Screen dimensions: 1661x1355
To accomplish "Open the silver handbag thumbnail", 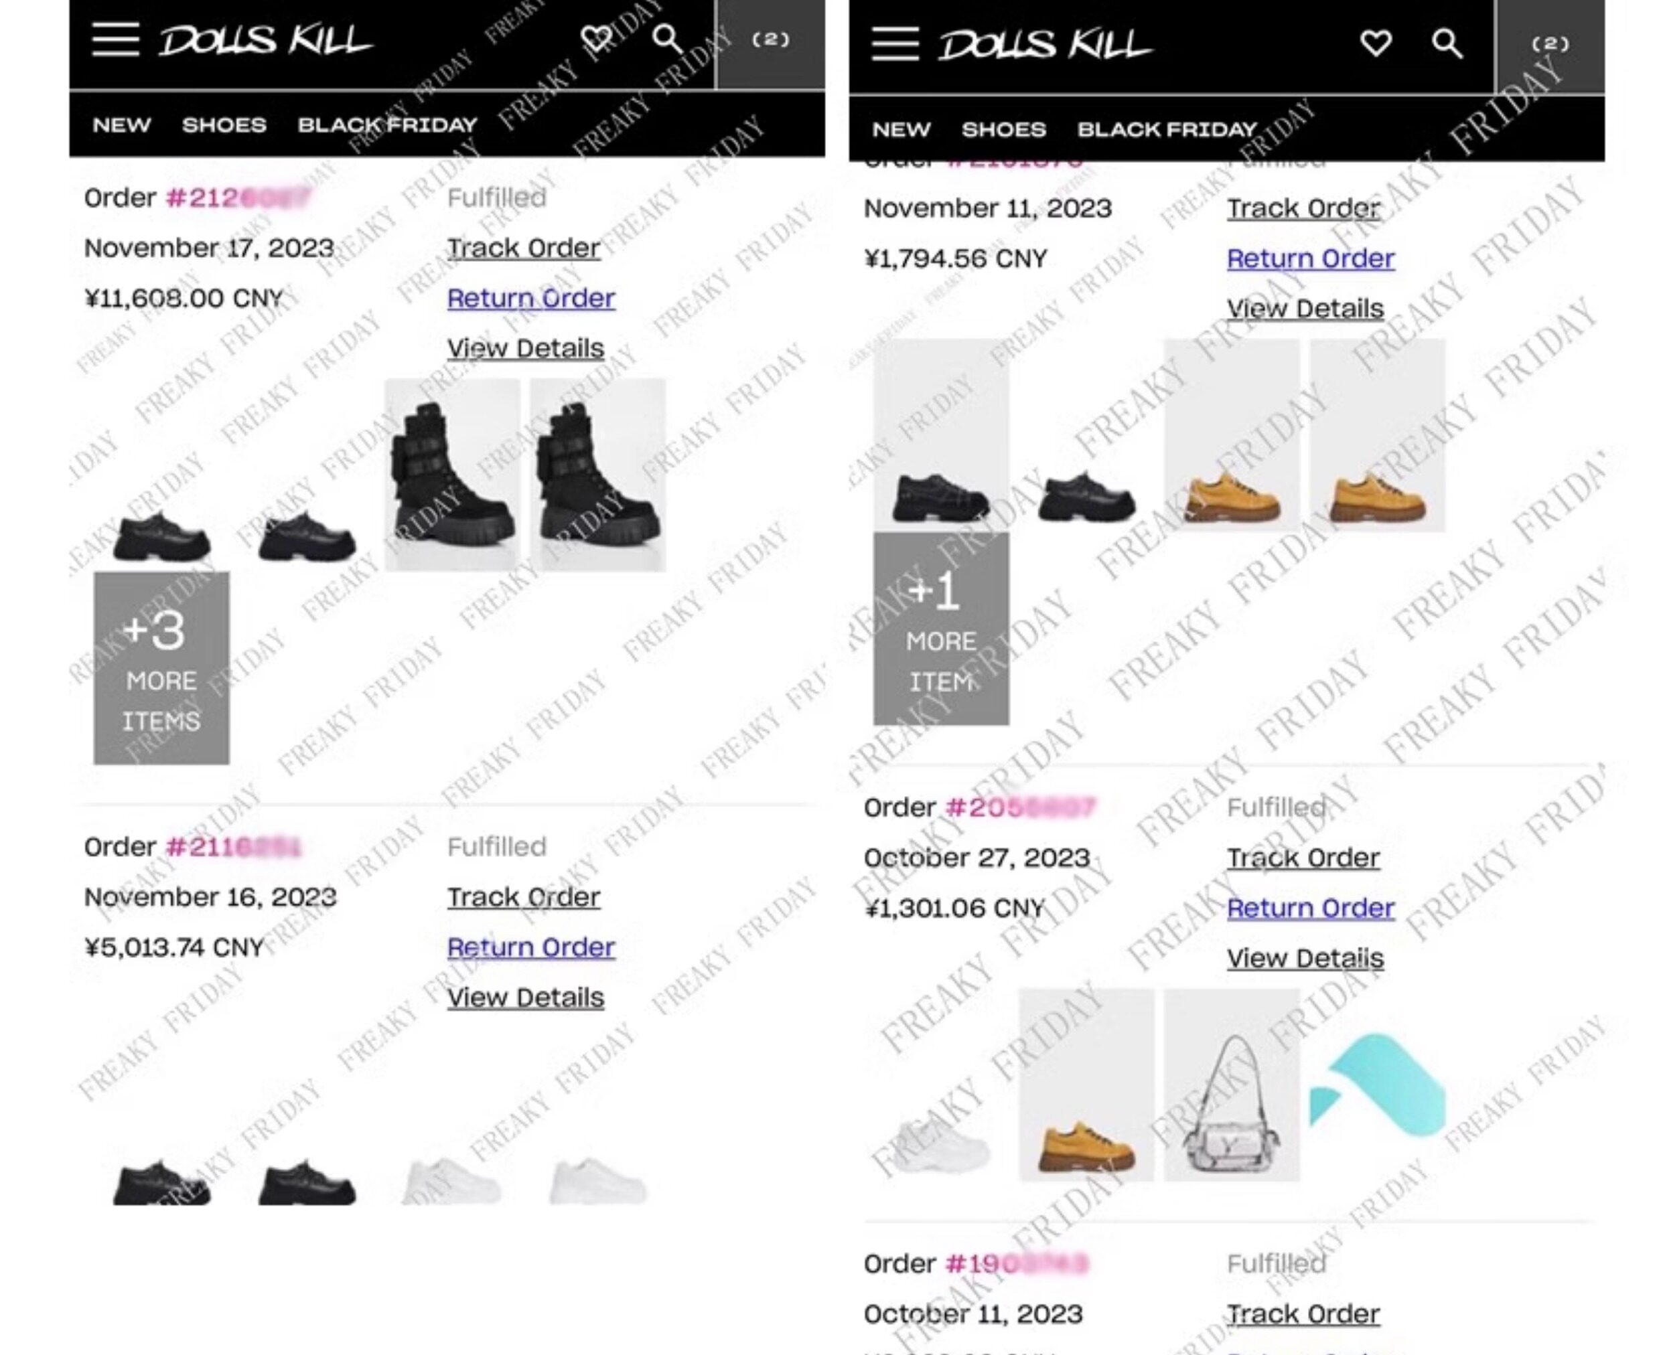I will tap(1232, 1085).
